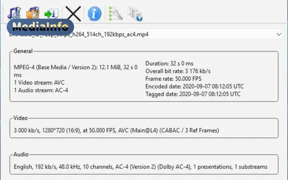This screenshot has height=180, width=288.
Task: Select the Audio group box heading
Action: click(x=21, y=154)
